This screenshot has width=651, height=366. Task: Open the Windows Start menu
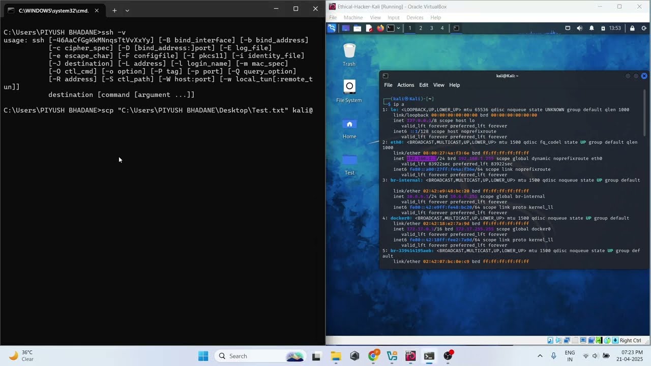[203, 356]
